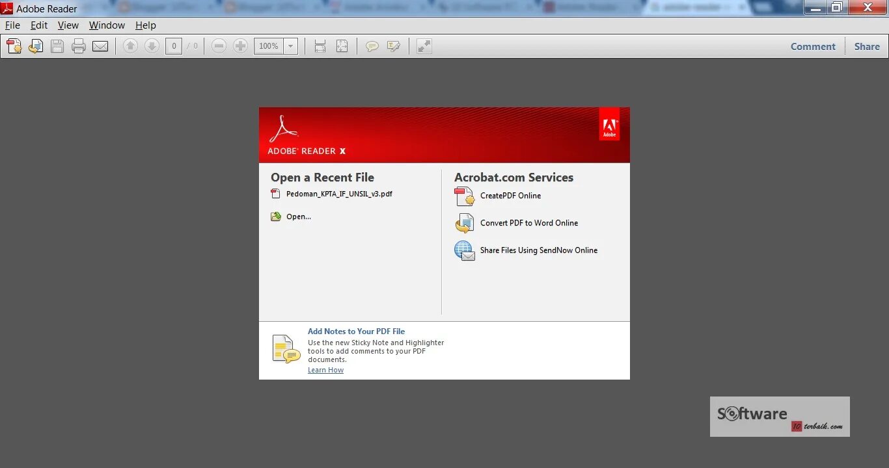Click the PDF icon beside Pedoman_KPTA_IF_UNSIL_v3.pdf
This screenshot has height=468, width=889.
tap(275, 194)
